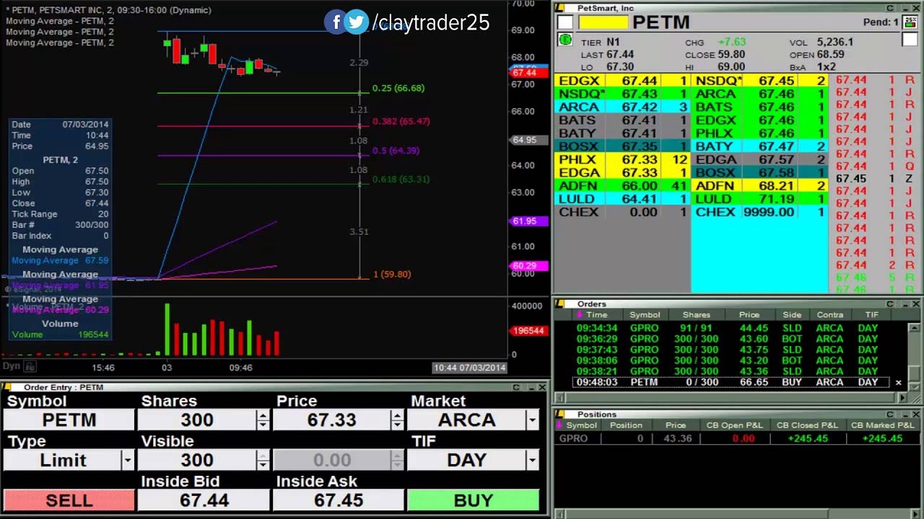Open the Type dropdown showing Limit

pos(128,460)
